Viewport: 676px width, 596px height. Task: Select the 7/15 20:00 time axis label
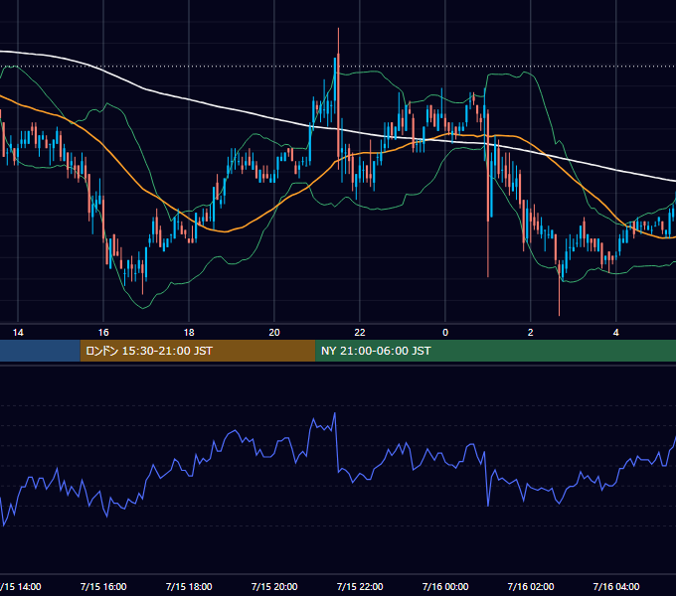click(274, 586)
